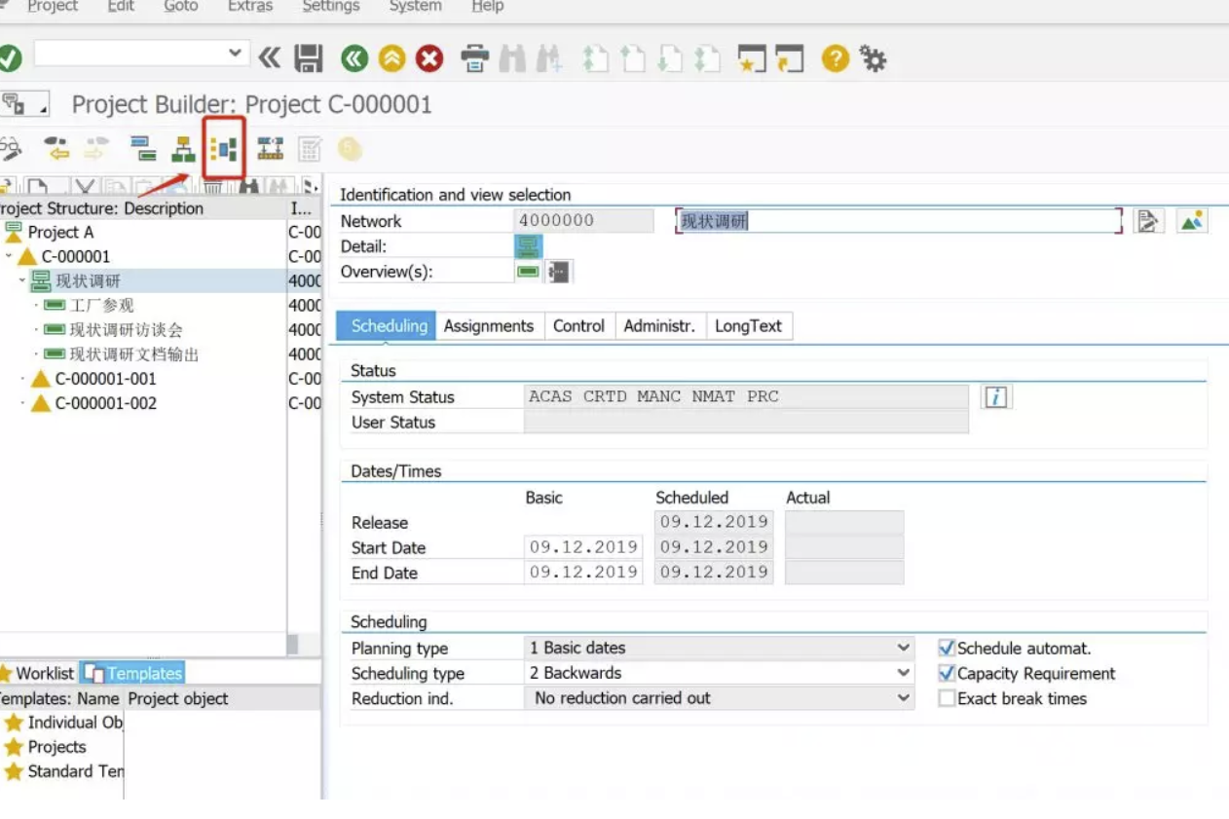Click the yellow Exit up-arrow button
The width and height of the screenshot is (1229, 819).
[391, 58]
